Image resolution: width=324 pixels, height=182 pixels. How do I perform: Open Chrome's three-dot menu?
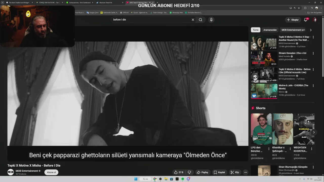[x=321, y=8]
